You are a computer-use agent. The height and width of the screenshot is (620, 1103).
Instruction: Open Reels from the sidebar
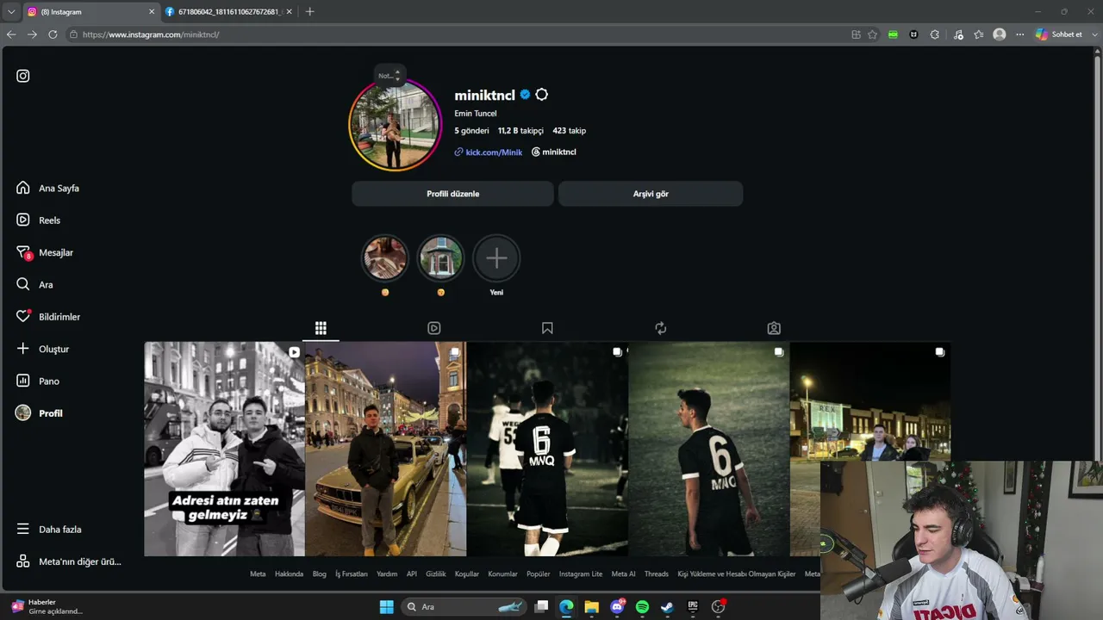pyautogui.click(x=39, y=220)
